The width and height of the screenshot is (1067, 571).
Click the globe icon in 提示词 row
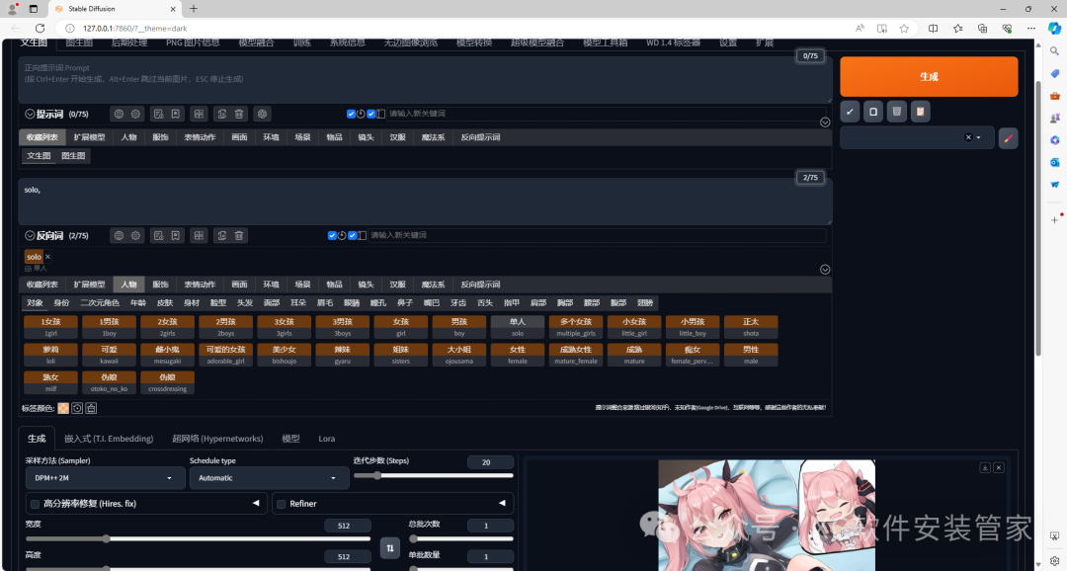pos(120,115)
